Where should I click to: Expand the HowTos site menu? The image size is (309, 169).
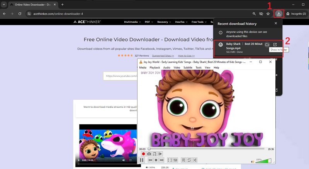(x=181, y=22)
